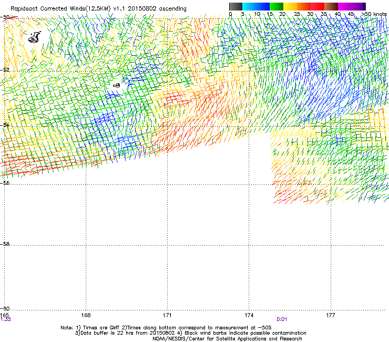Click the latitude label -58
The height and width of the screenshot is (342, 389).
4,244
